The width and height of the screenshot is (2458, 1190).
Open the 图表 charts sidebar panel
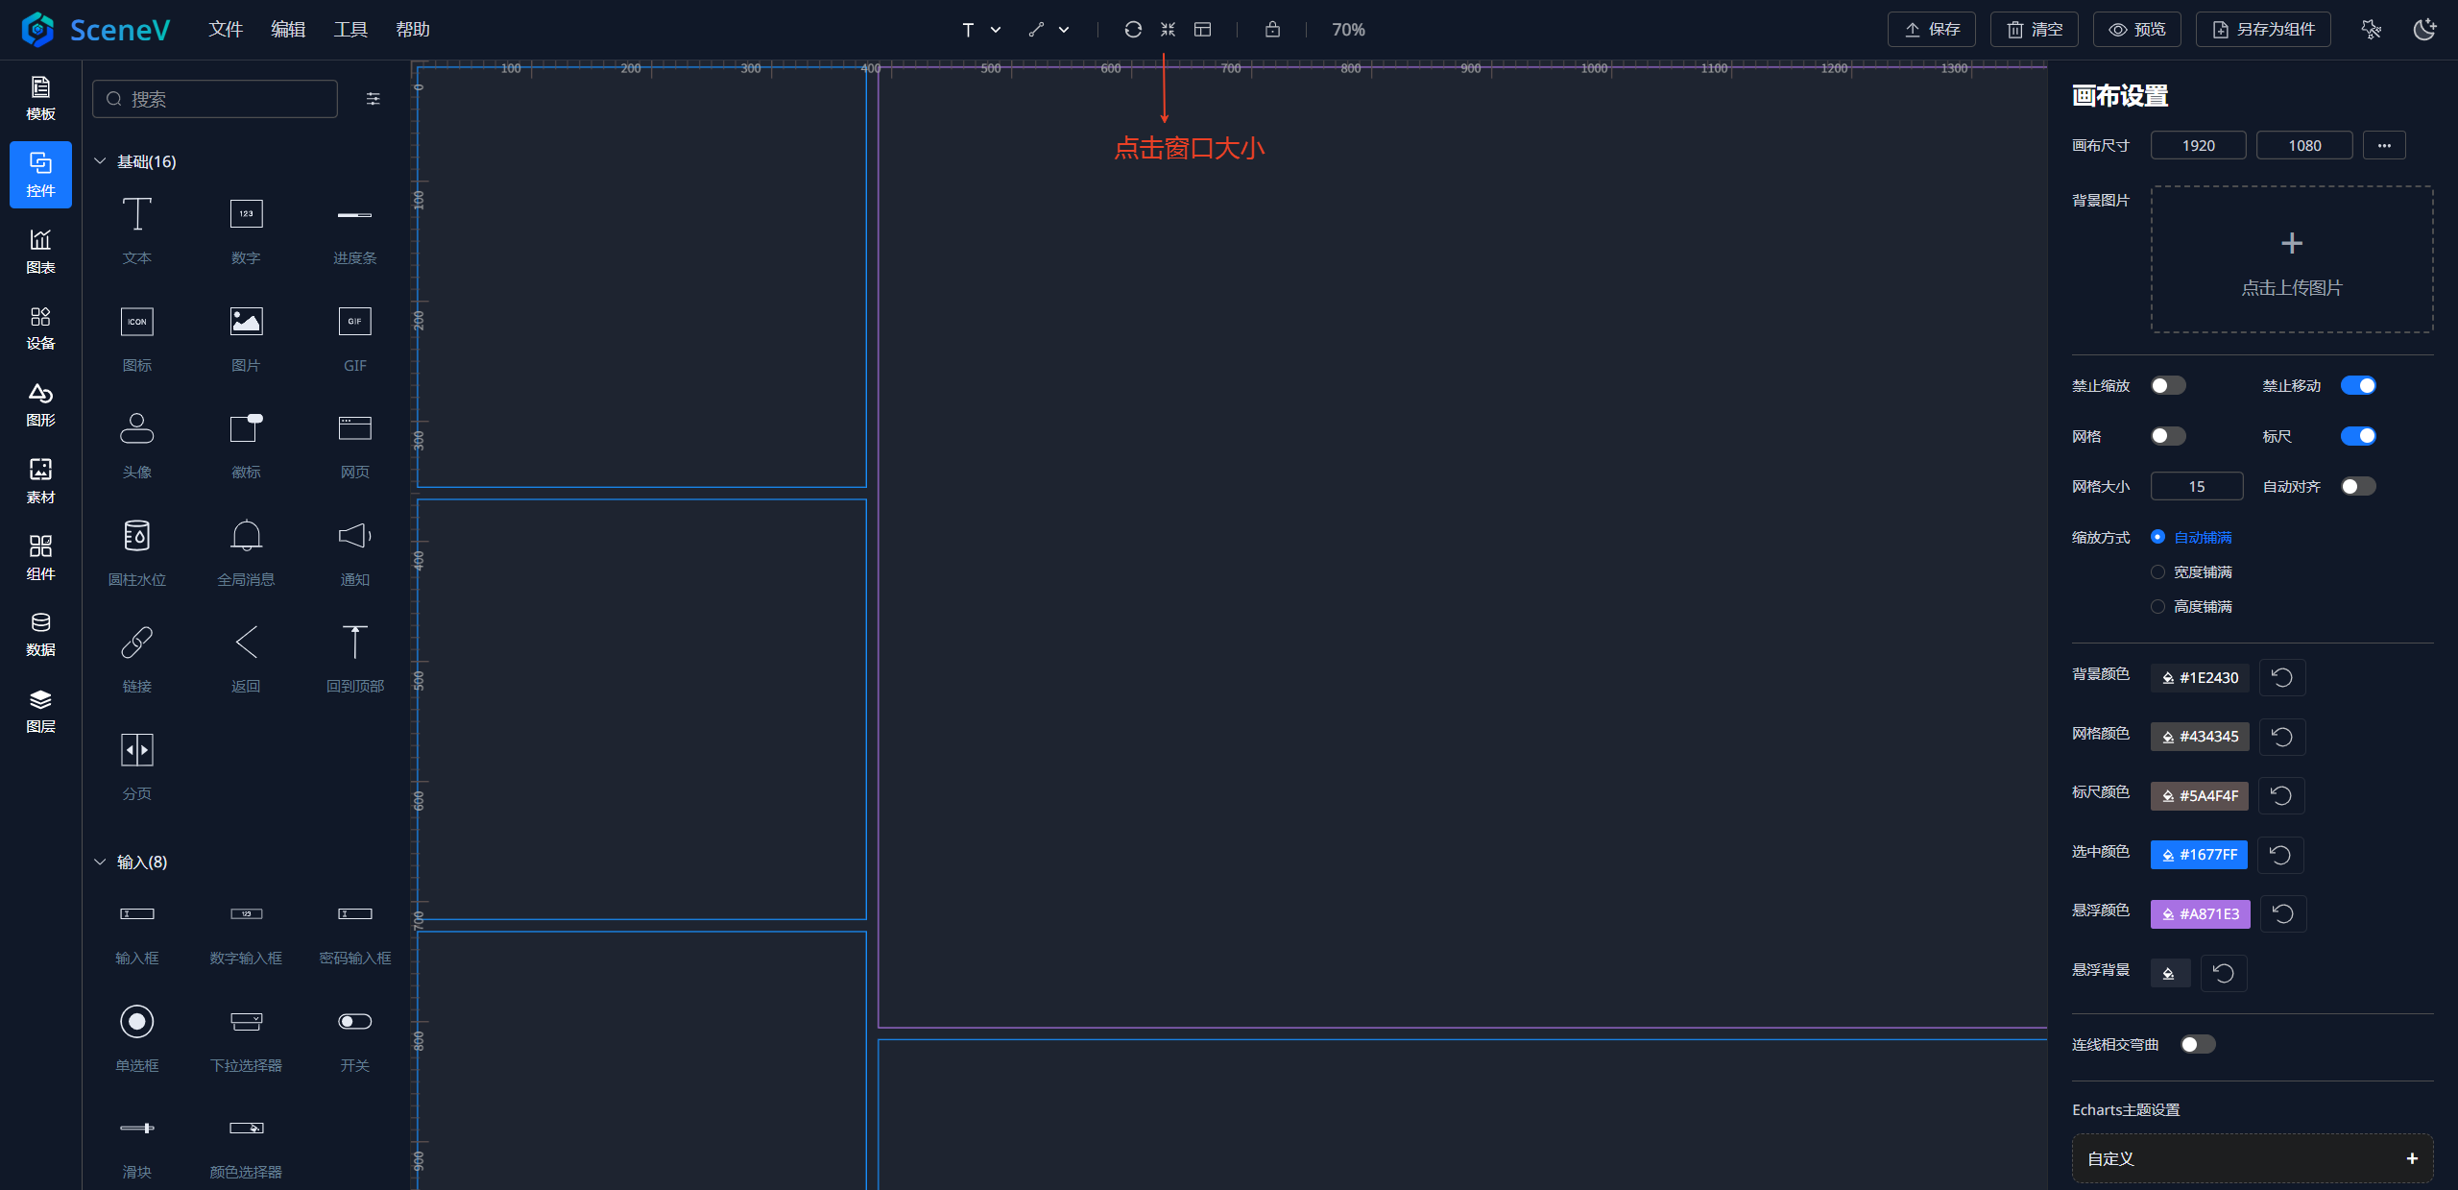pos(40,251)
